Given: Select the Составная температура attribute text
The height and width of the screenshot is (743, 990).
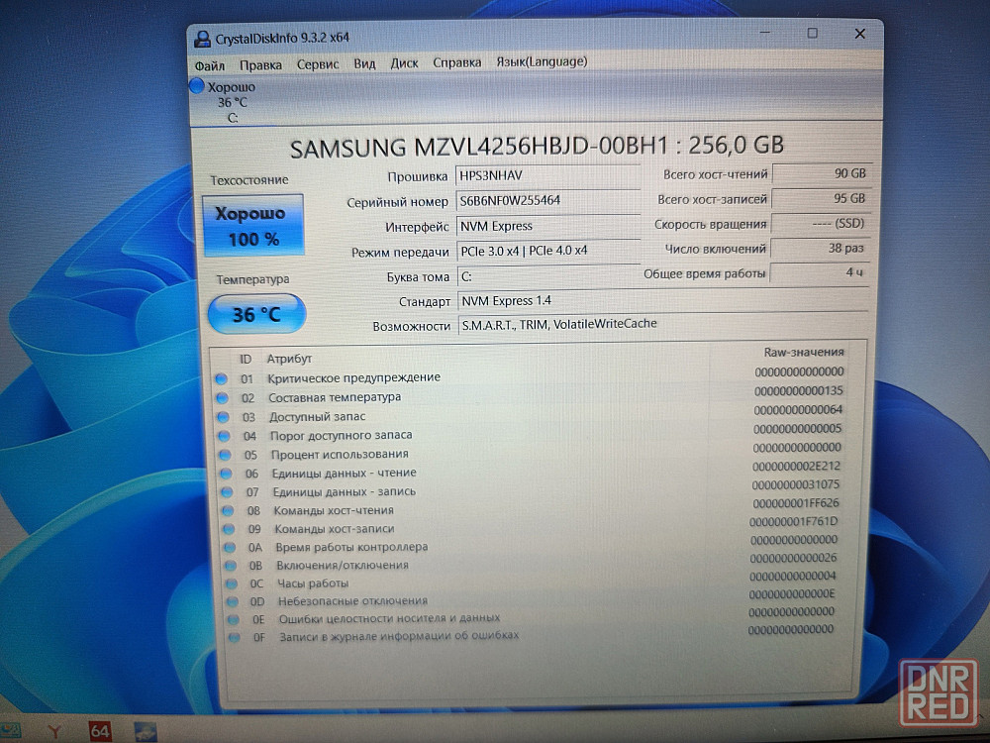Looking at the screenshot, I should click(335, 397).
